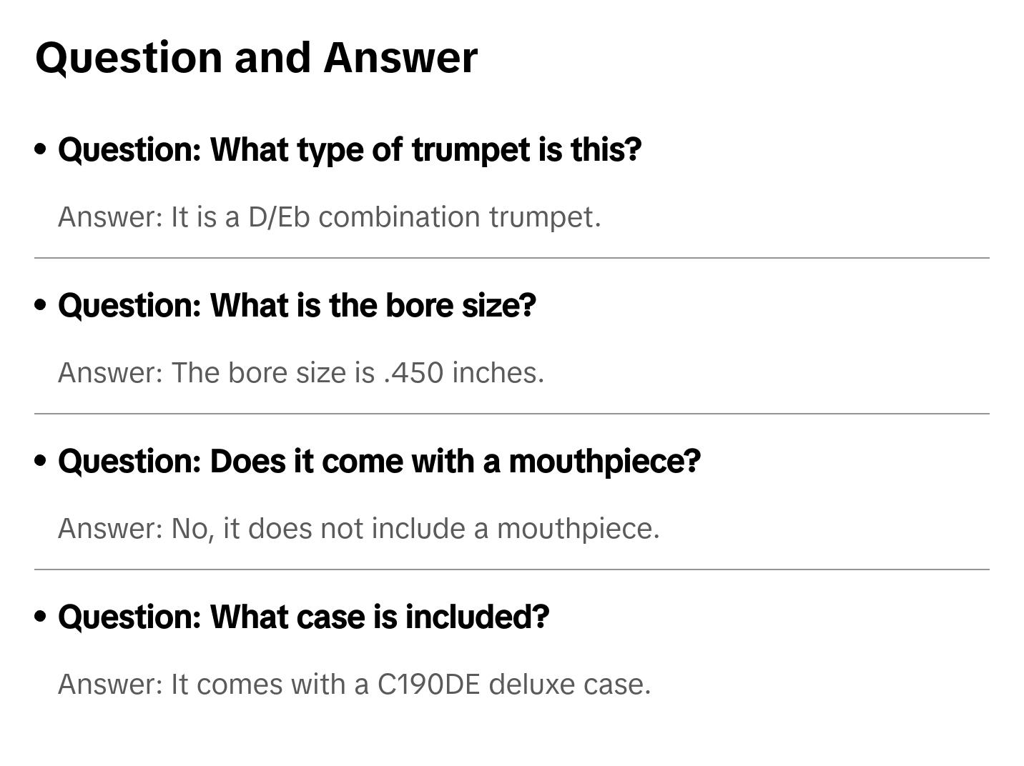This screenshot has height=766, width=1024.
Task: Click the divider line below the mouthpiece answer
Action: tap(511, 569)
